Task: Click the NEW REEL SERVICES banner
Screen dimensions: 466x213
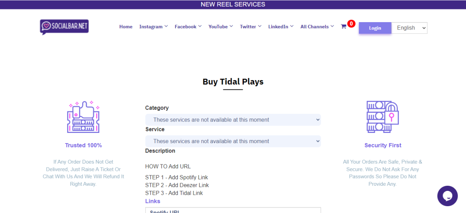Action: pyautogui.click(x=233, y=5)
